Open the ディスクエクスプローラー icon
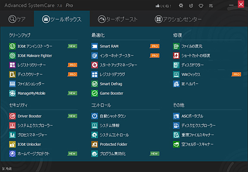Viewport: 248px width, 172px height. click(x=176, y=126)
